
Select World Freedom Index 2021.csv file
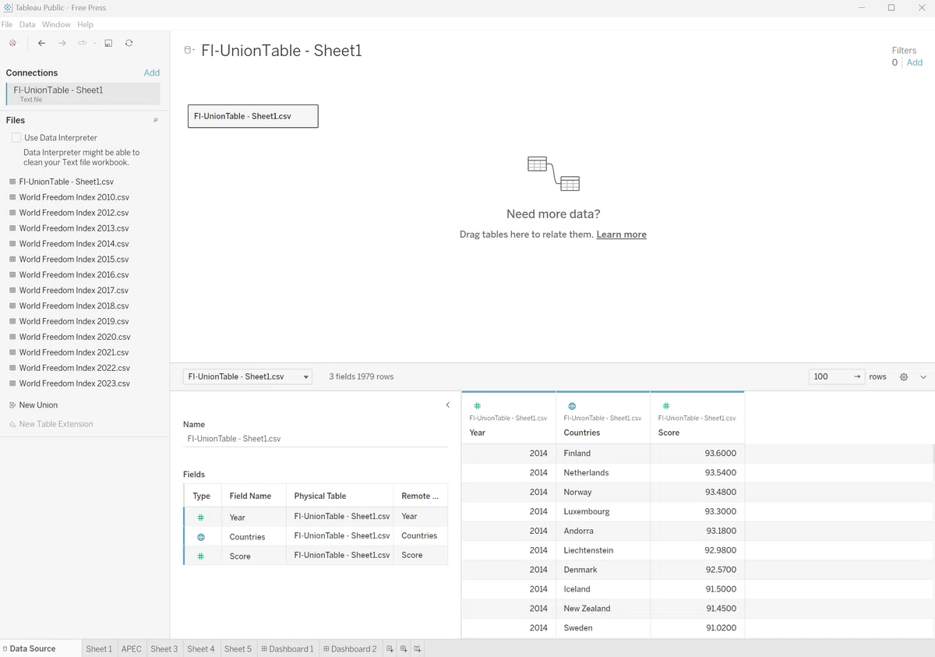click(74, 353)
